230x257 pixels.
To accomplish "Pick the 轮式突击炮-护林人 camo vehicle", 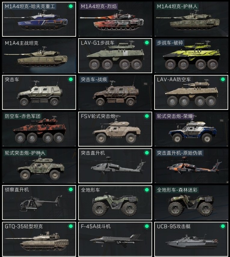I will tap(39, 166).
